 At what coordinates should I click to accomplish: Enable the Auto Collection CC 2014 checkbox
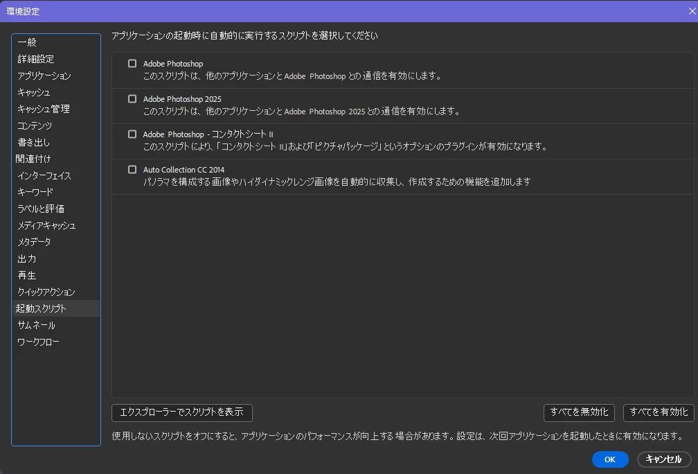point(132,169)
